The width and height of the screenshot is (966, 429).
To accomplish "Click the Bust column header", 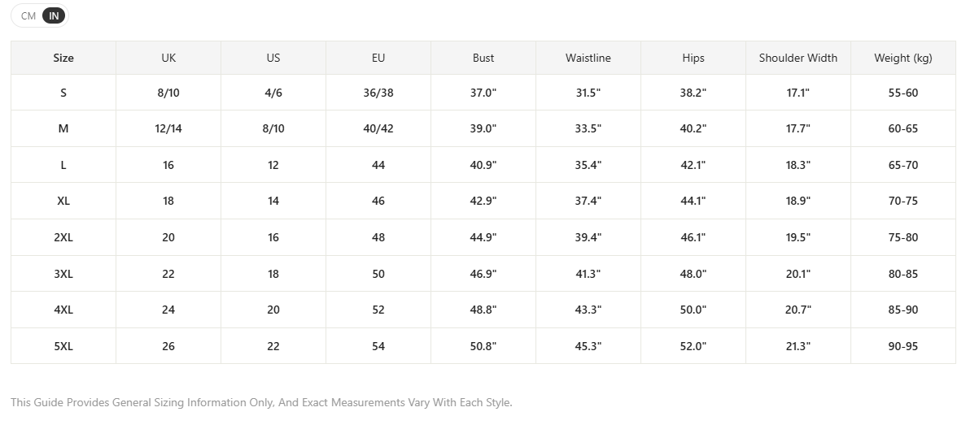I will pyautogui.click(x=483, y=58).
